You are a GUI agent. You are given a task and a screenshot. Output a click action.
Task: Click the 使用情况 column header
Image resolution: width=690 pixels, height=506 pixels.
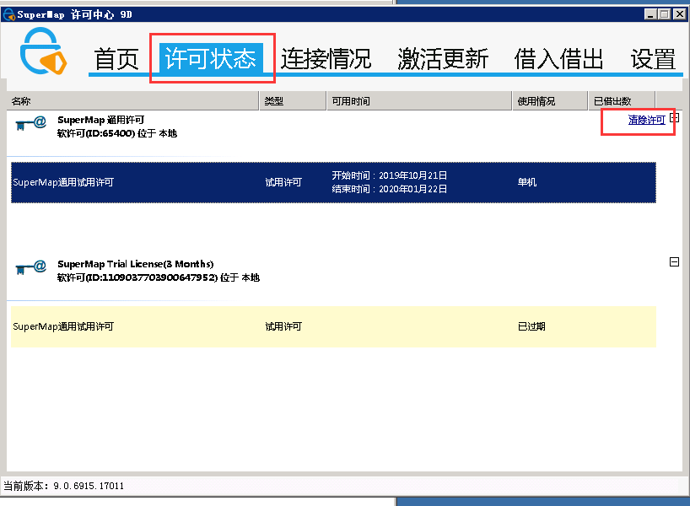click(550, 101)
